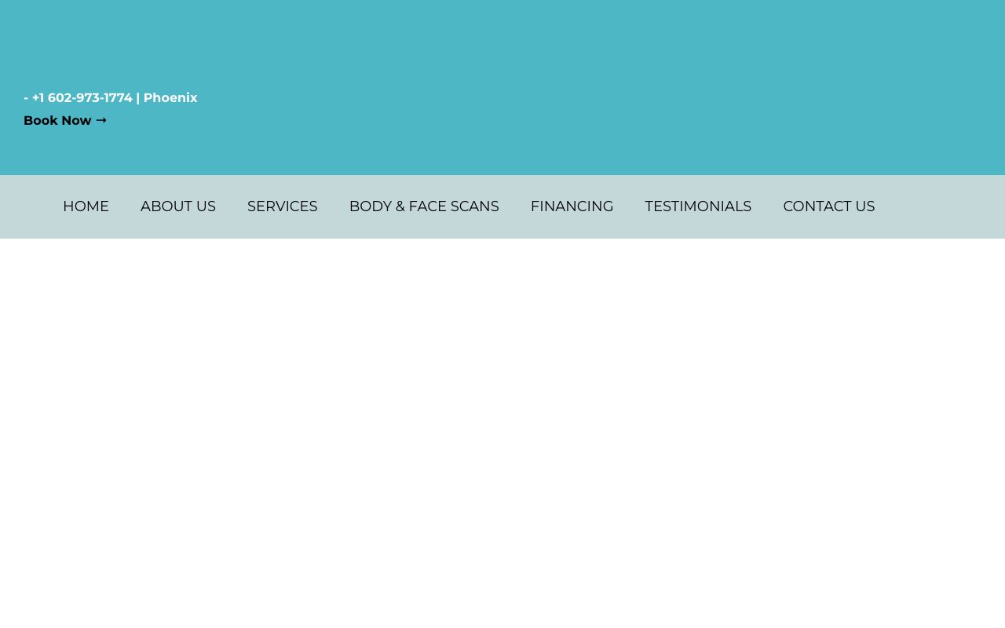Click the word Book in header
Screen dimensions: 1005x628
[x=40, y=120]
